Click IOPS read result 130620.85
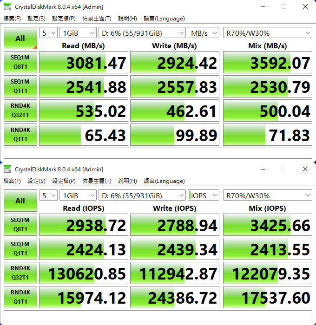The width and height of the screenshot is (316, 325). point(84,273)
